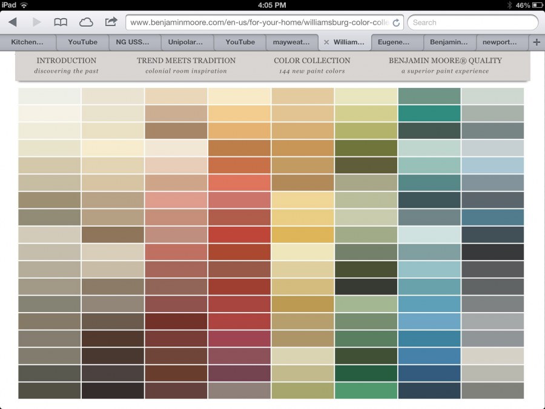Go back to the previous page
This screenshot has height=409, width=545.
coord(12,22)
